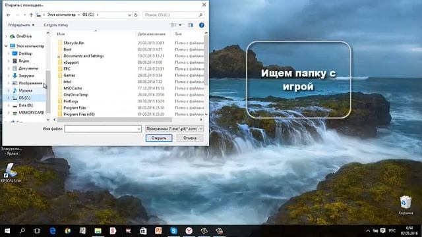Image resolution: width=422 pixels, height=237 pixels.
Task: Open the view options dropdown arrow
Action: tap(180, 25)
